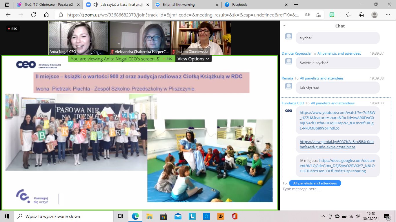Open a new browser tab
396x222 pixels.
296,5
